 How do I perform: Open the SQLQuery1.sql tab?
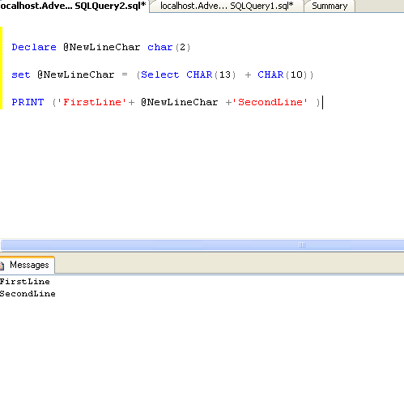click(x=227, y=6)
